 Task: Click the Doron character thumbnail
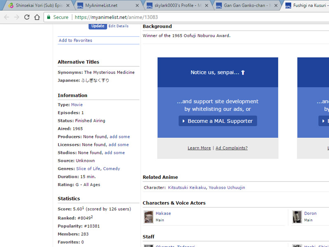(297, 217)
